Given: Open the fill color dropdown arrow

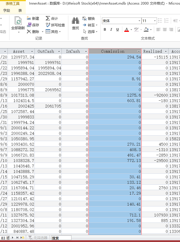Looking at the screenshot, I should point(151,30).
